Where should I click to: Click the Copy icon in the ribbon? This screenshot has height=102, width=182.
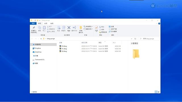point(40,28)
